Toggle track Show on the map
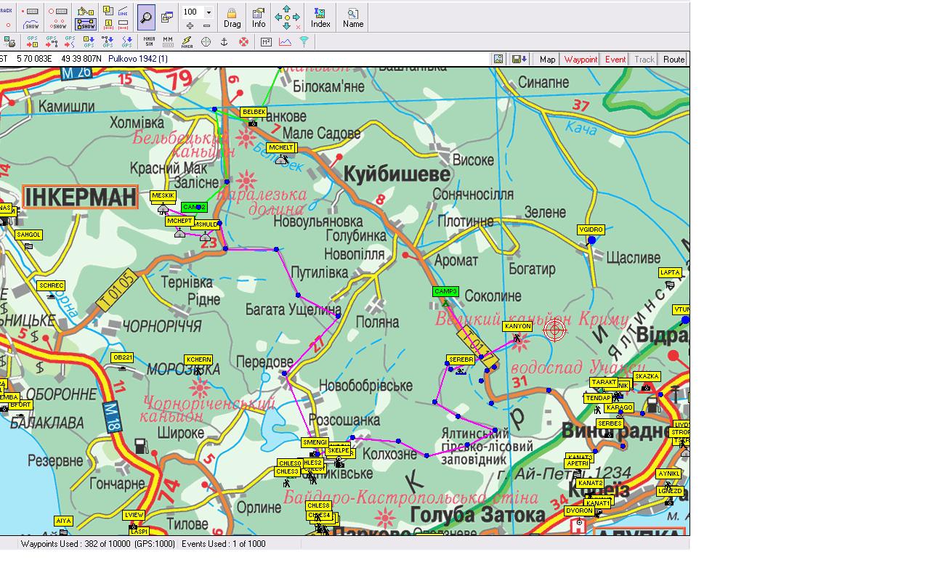The height and width of the screenshot is (581, 930). (x=31, y=24)
